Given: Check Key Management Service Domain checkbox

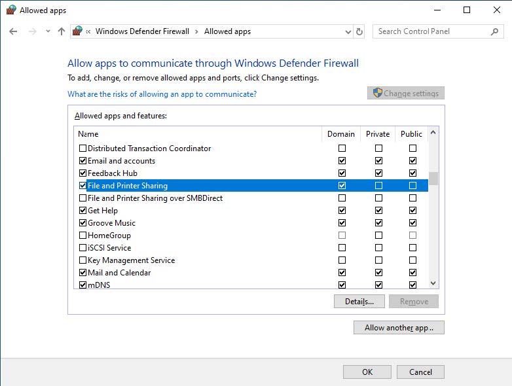Looking at the screenshot, I should tap(342, 260).
